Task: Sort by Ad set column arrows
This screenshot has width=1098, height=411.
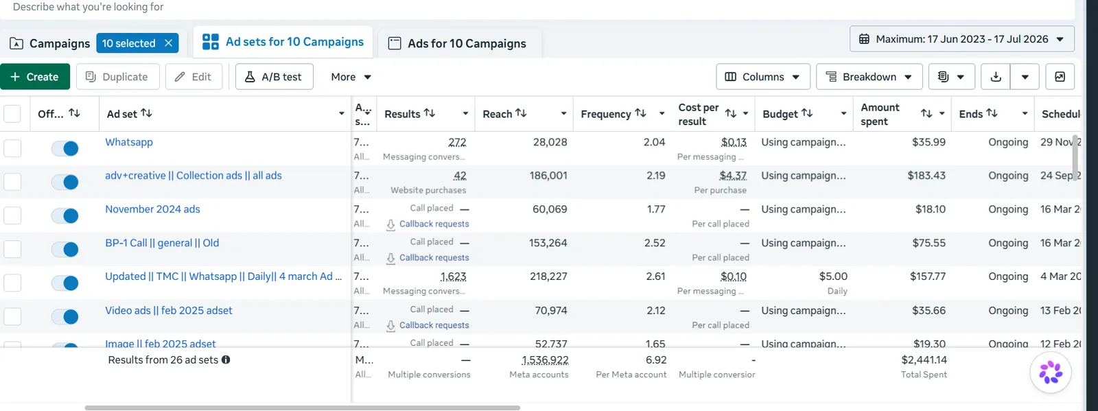Action: [146, 113]
